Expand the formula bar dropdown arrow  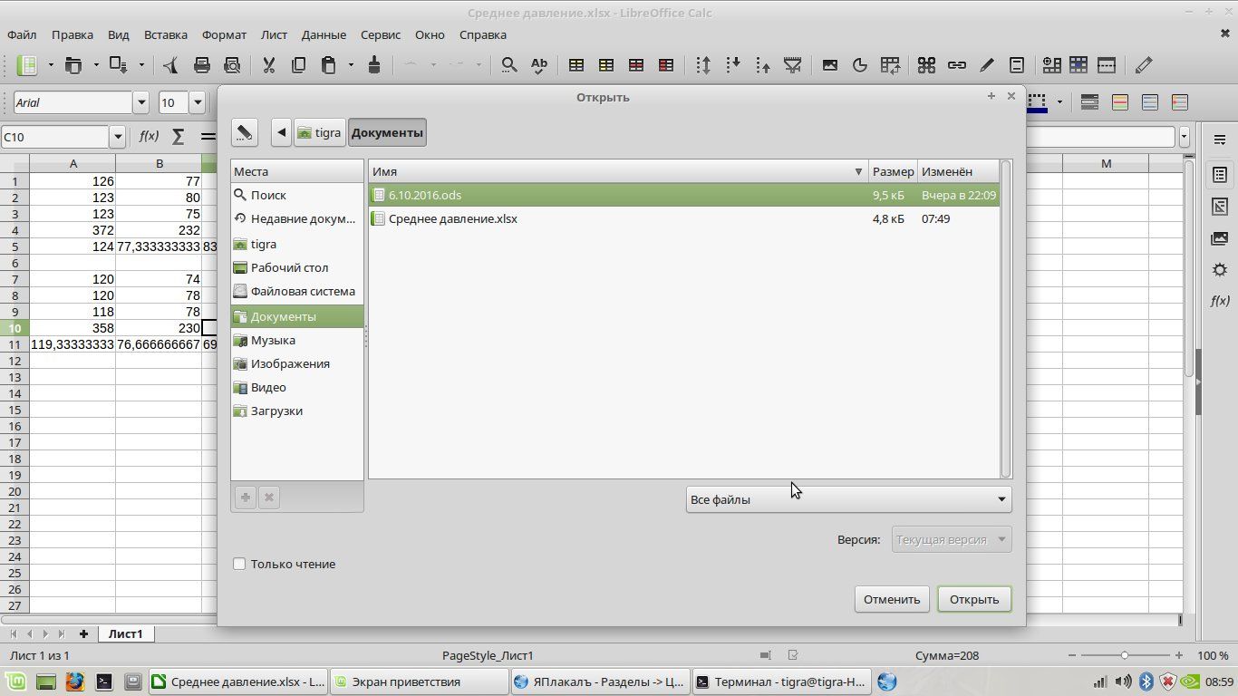[x=1184, y=137]
